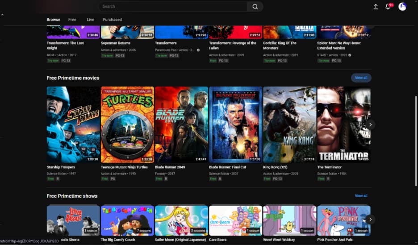
Task: Open the Blade Runner 2049 poster
Action: 182,125
